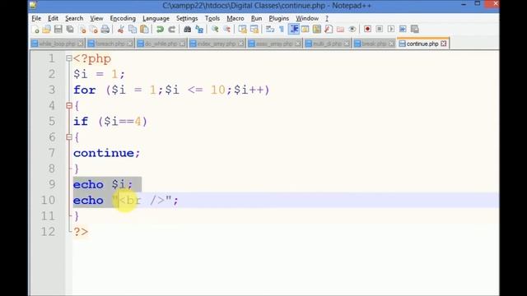Toggle Show All Characters pilcrow icon
Screen dimensions: 527x296
(282, 30)
